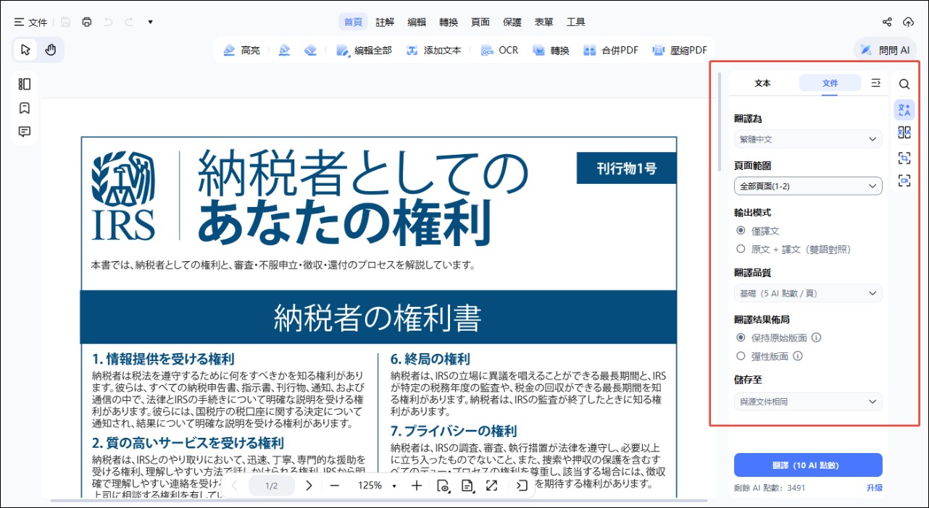Open the 儲存至 location dropdown
This screenshot has height=508, width=929.
pyautogui.click(x=808, y=401)
